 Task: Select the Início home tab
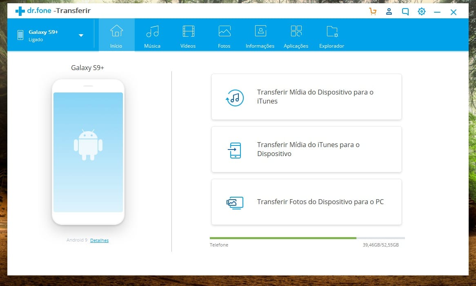(x=116, y=36)
